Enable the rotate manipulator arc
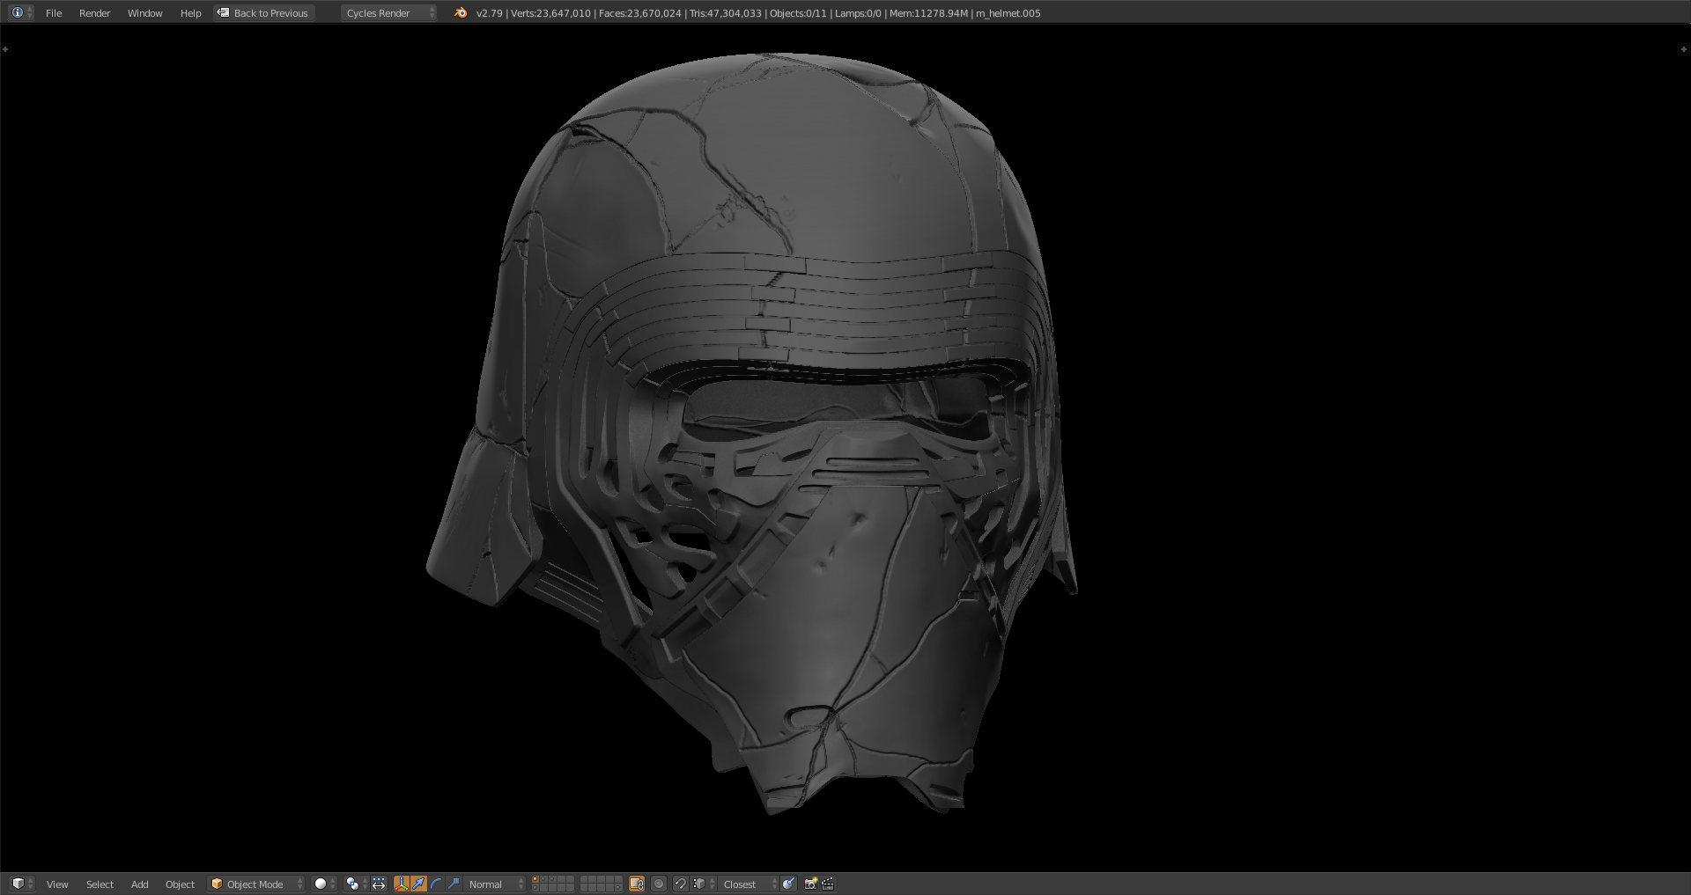Viewport: 1691px width, 895px height. coord(436,884)
